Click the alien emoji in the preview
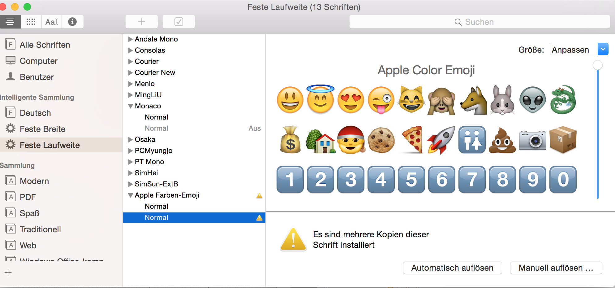Screen dimensions: 615x288 pyautogui.click(x=533, y=100)
